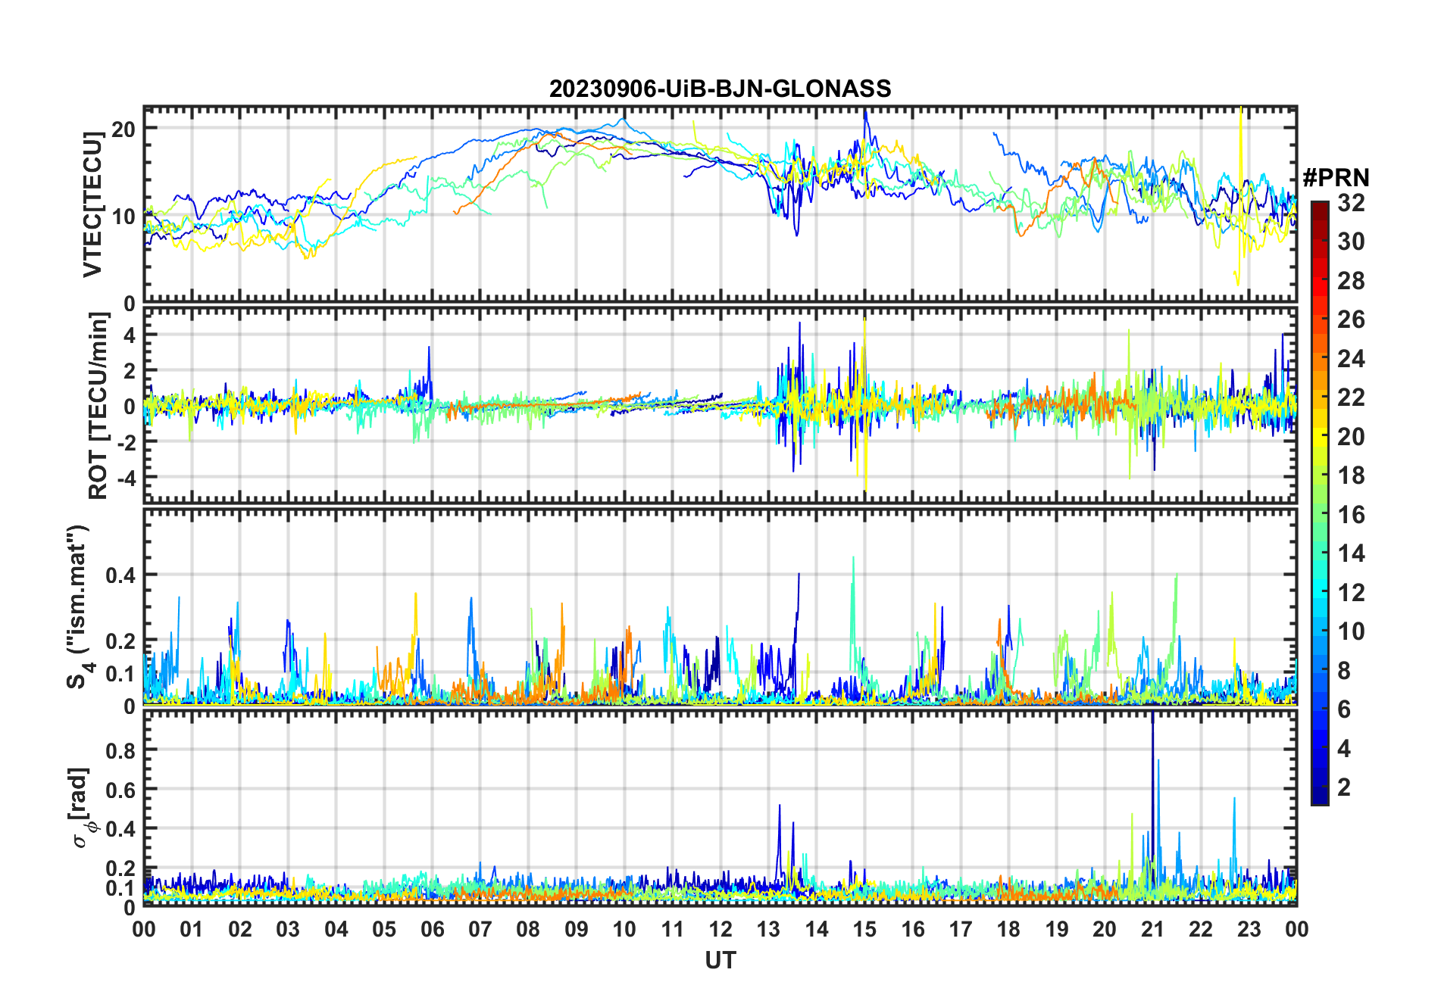
Task: Click tick label 6 on the PRN colorbar
Action: click(1344, 709)
